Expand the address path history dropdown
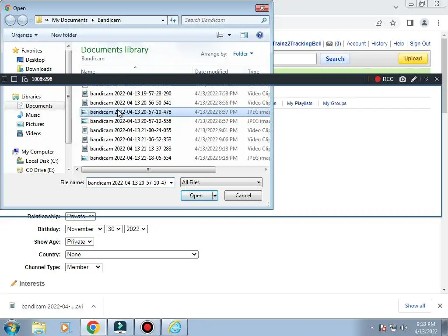 point(163,20)
